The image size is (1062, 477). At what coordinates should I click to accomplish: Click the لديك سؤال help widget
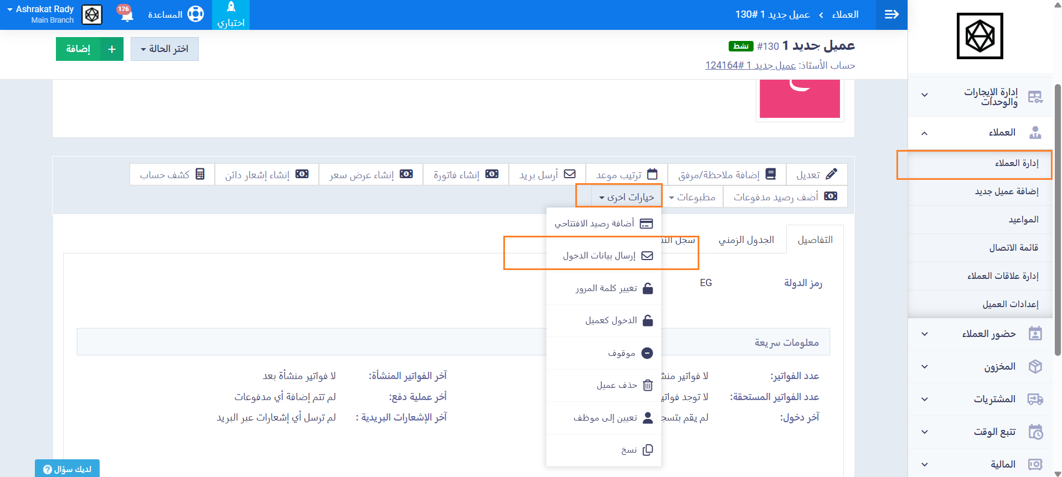(x=67, y=469)
